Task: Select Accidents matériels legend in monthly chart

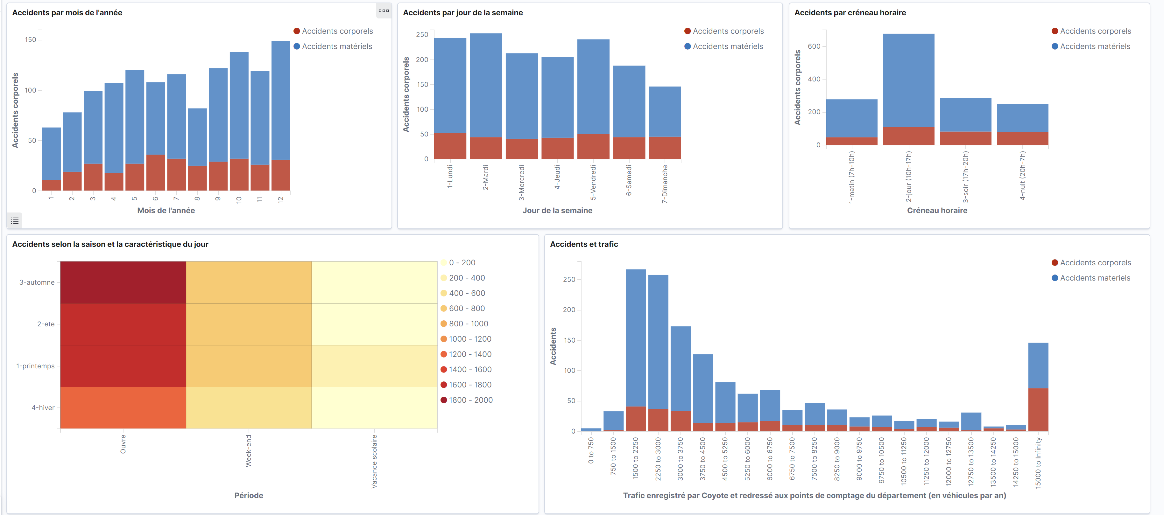Action: pos(333,46)
